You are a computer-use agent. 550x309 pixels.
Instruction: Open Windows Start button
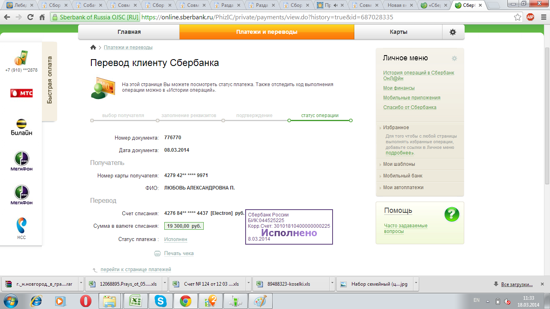11,301
